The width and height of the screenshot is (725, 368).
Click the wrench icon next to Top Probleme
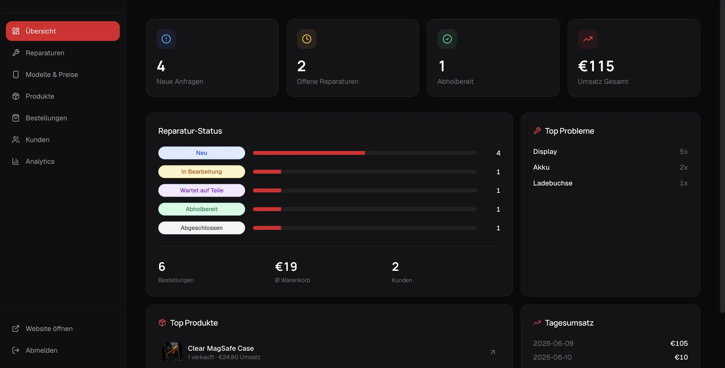[537, 131]
